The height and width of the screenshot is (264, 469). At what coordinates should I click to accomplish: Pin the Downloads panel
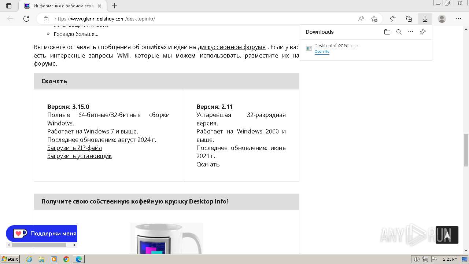point(422,32)
